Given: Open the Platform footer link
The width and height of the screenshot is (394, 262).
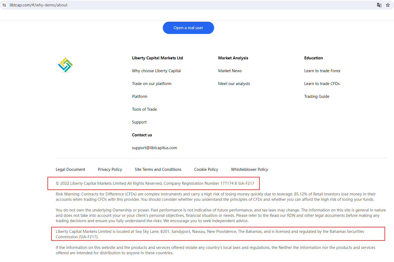Looking at the screenshot, I should click(x=140, y=97).
